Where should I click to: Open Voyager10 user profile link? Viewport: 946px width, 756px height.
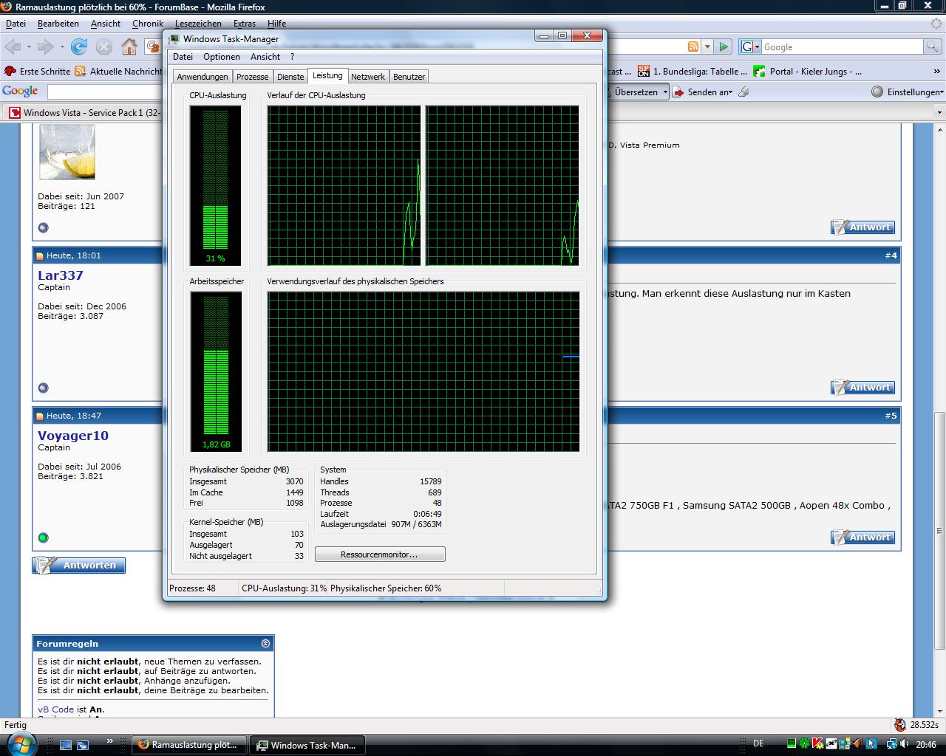pyautogui.click(x=73, y=436)
